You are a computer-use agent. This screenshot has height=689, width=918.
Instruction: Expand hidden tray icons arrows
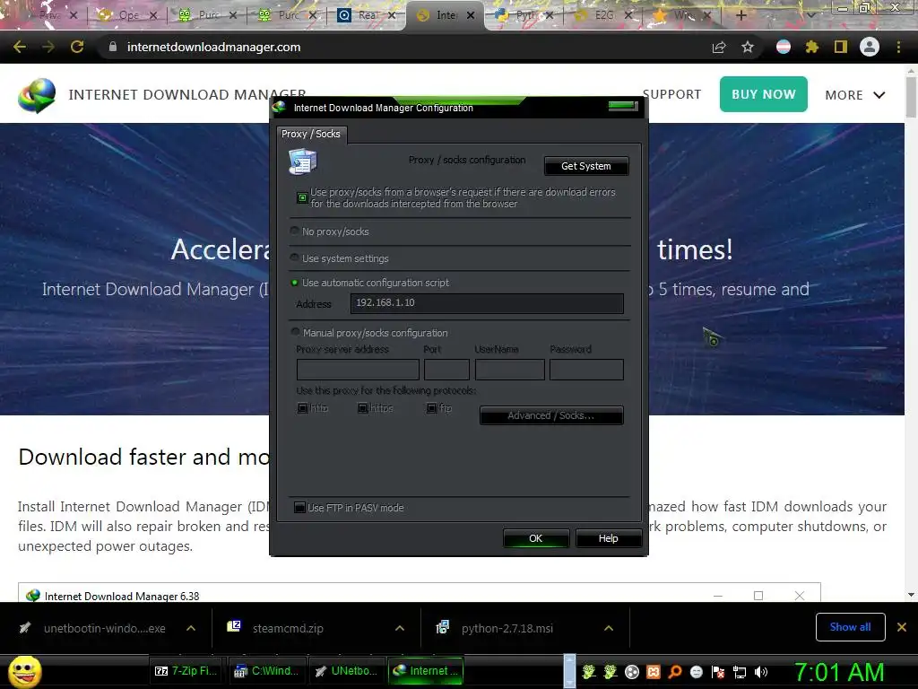[569, 671]
